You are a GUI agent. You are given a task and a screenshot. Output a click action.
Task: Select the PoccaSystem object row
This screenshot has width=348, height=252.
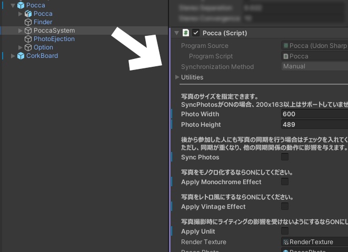[84, 31]
